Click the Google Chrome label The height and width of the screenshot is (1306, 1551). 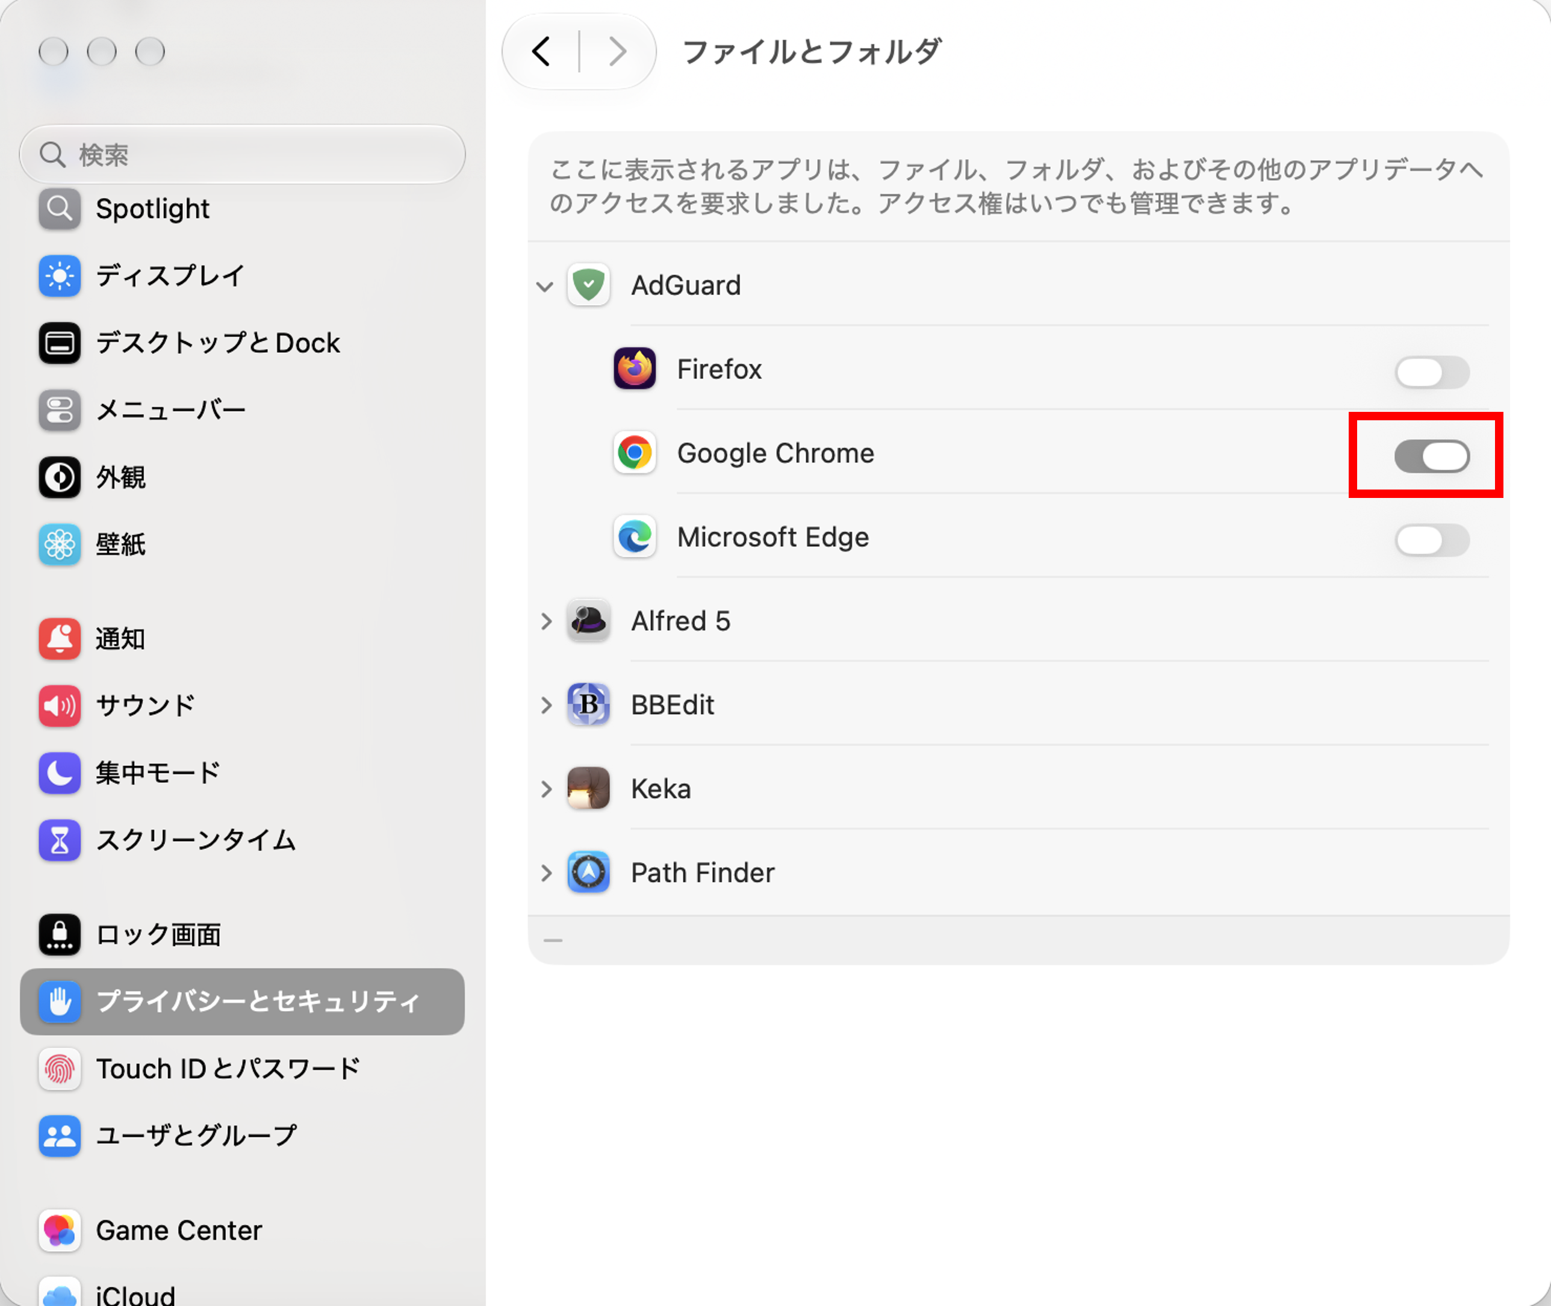click(776, 453)
